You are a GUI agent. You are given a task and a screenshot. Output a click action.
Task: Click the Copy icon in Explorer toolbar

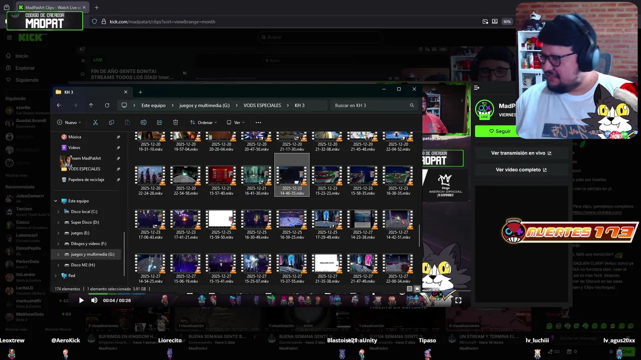111,122
